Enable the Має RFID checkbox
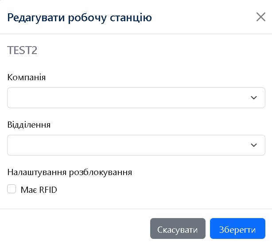 click(12, 190)
